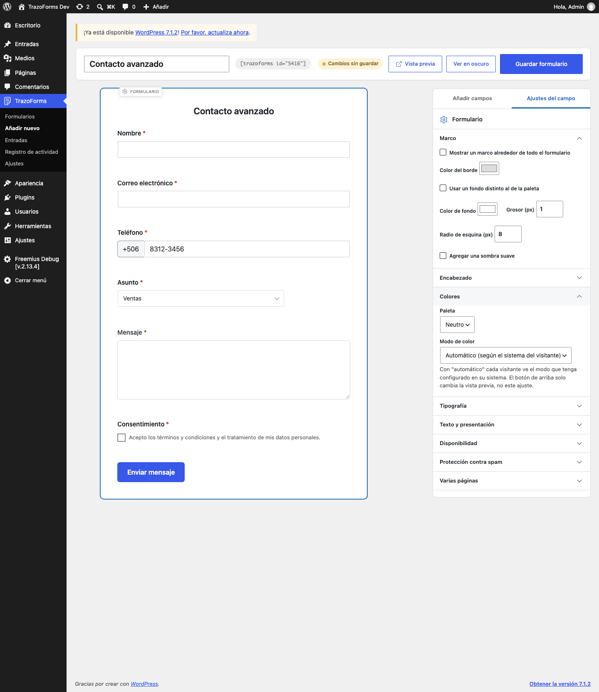Screen dimensions: 599x692
Task: Click the Ver en oscuro button
Action: click(x=471, y=64)
